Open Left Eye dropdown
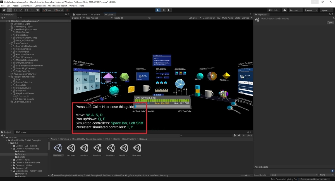Image resolution: width=335 pixels, height=181 pixels. coord(194,18)
